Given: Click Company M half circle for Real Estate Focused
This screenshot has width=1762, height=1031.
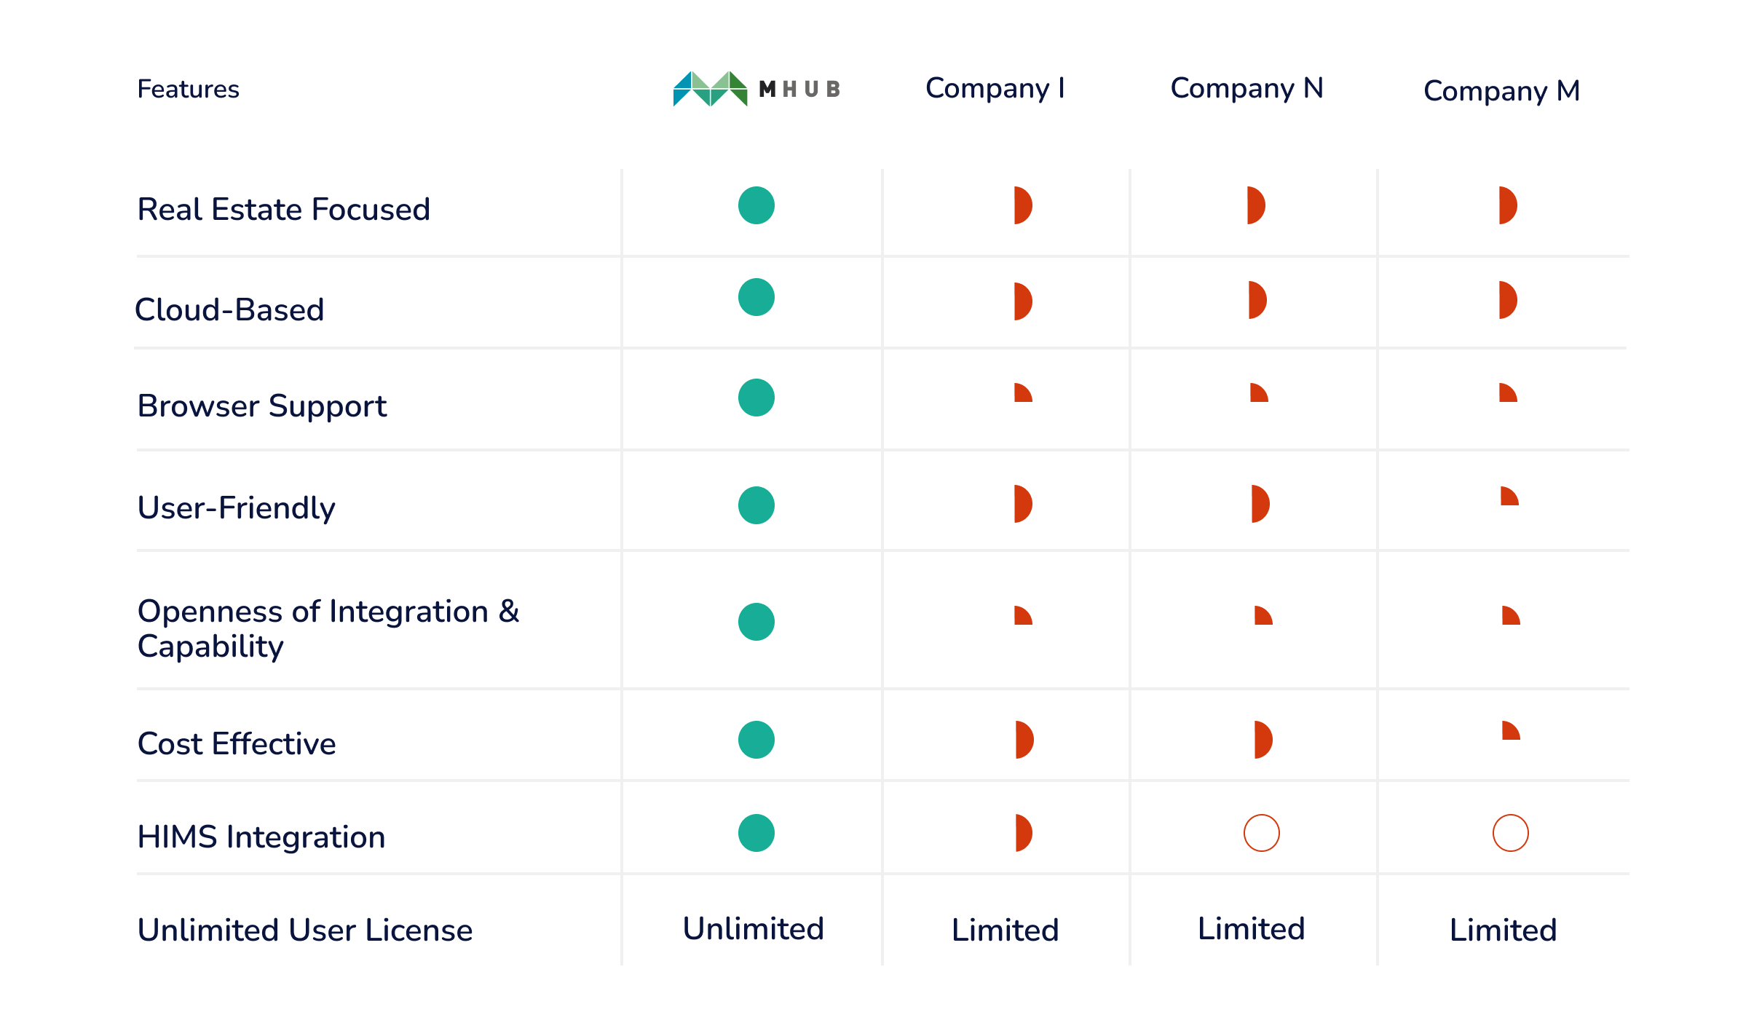Looking at the screenshot, I should (x=1507, y=205).
